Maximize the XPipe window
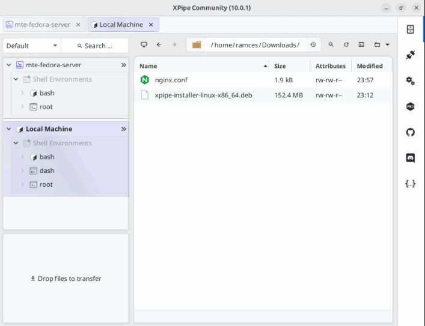This screenshot has height=326, width=425. [401, 8]
